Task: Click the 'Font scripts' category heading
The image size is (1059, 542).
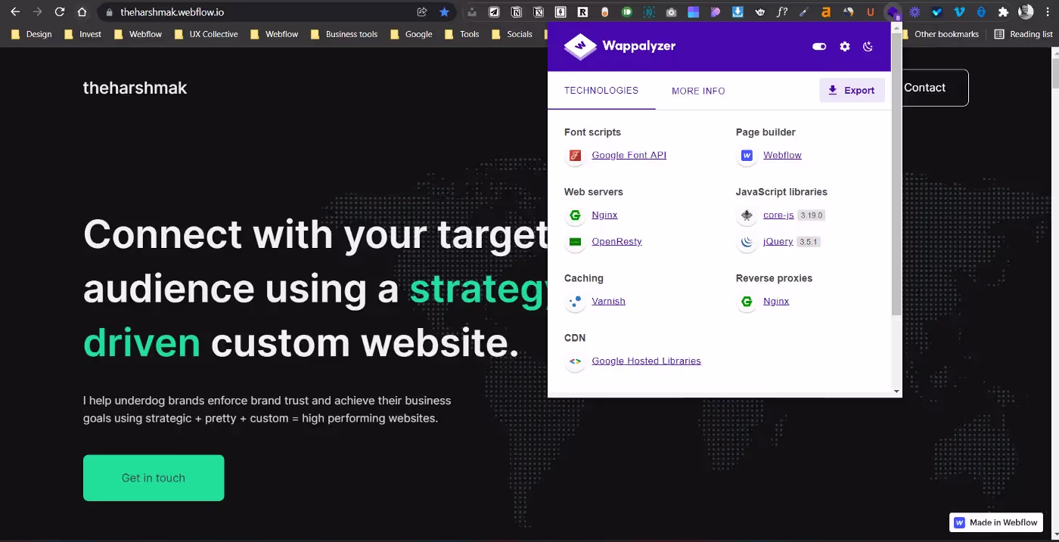Action: click(x=592, y=132)
